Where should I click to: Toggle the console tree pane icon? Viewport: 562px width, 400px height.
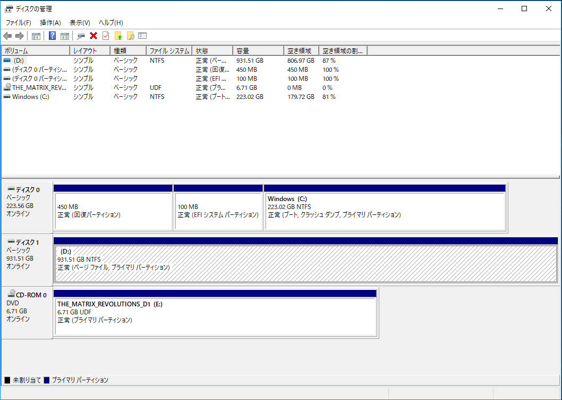[x=36, y=36]
